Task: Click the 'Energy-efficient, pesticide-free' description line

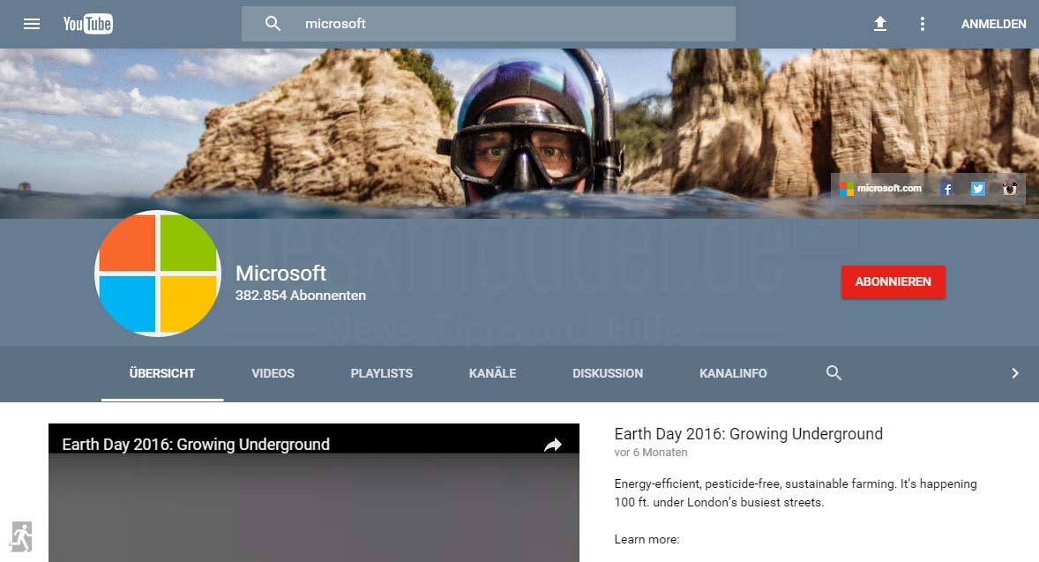Action: 796,483
